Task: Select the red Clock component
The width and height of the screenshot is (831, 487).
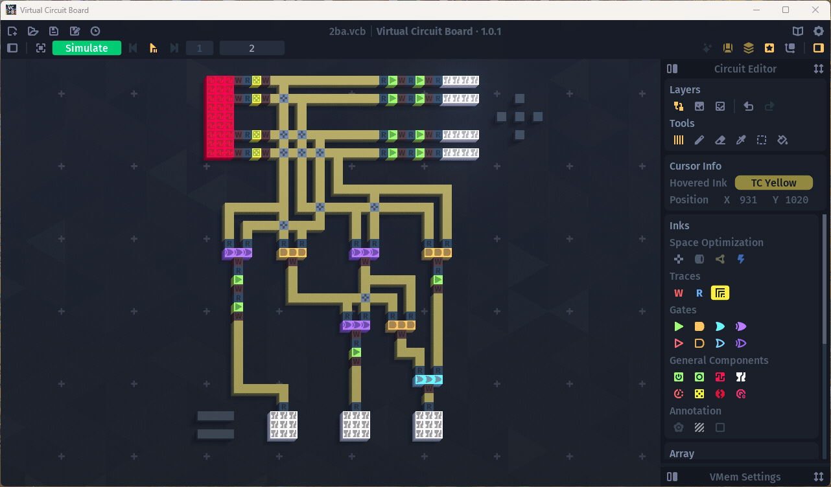Action: pyautogui.click(x=720, y=377)
